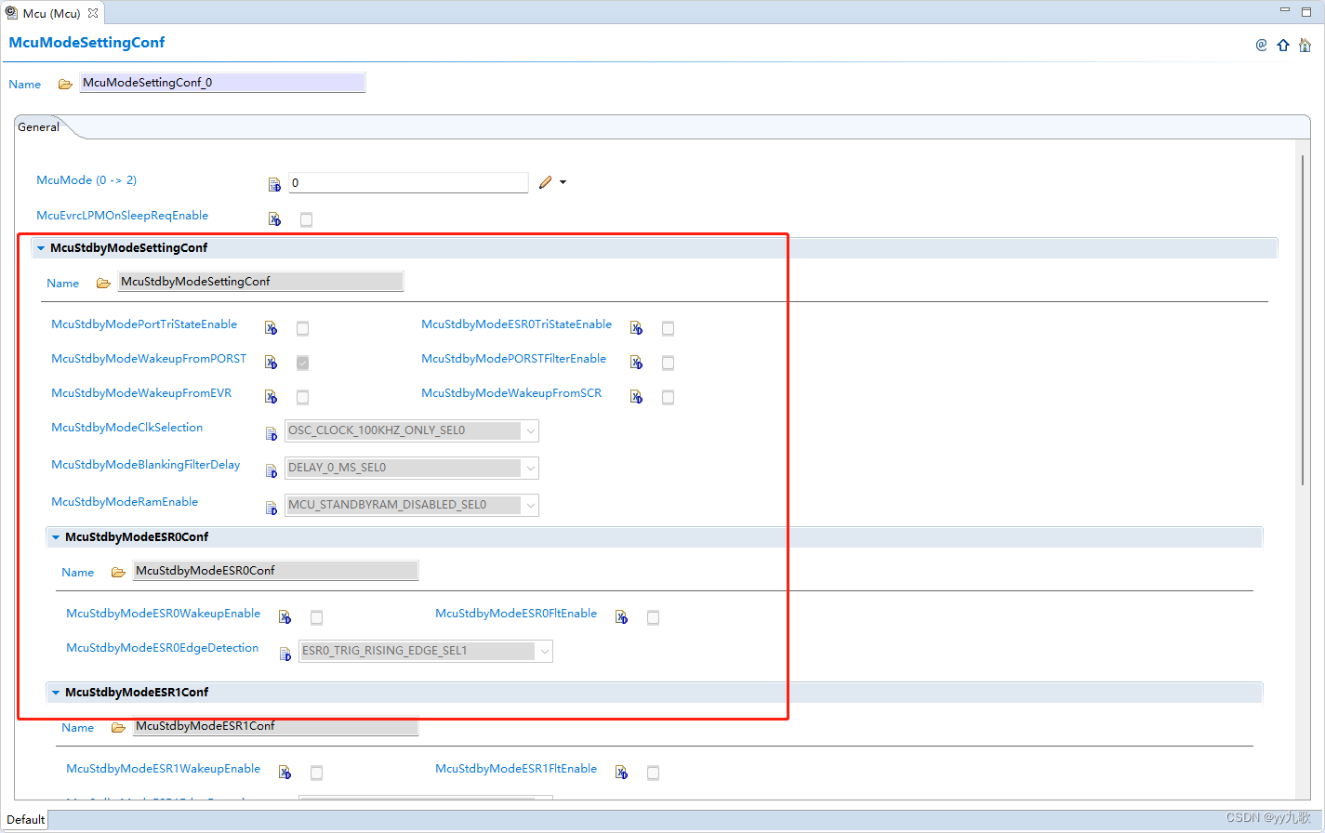
Task: Collapse the McuStdbyModeESR1Conf section
Action: pyautogui.click(x=56, y=693)
